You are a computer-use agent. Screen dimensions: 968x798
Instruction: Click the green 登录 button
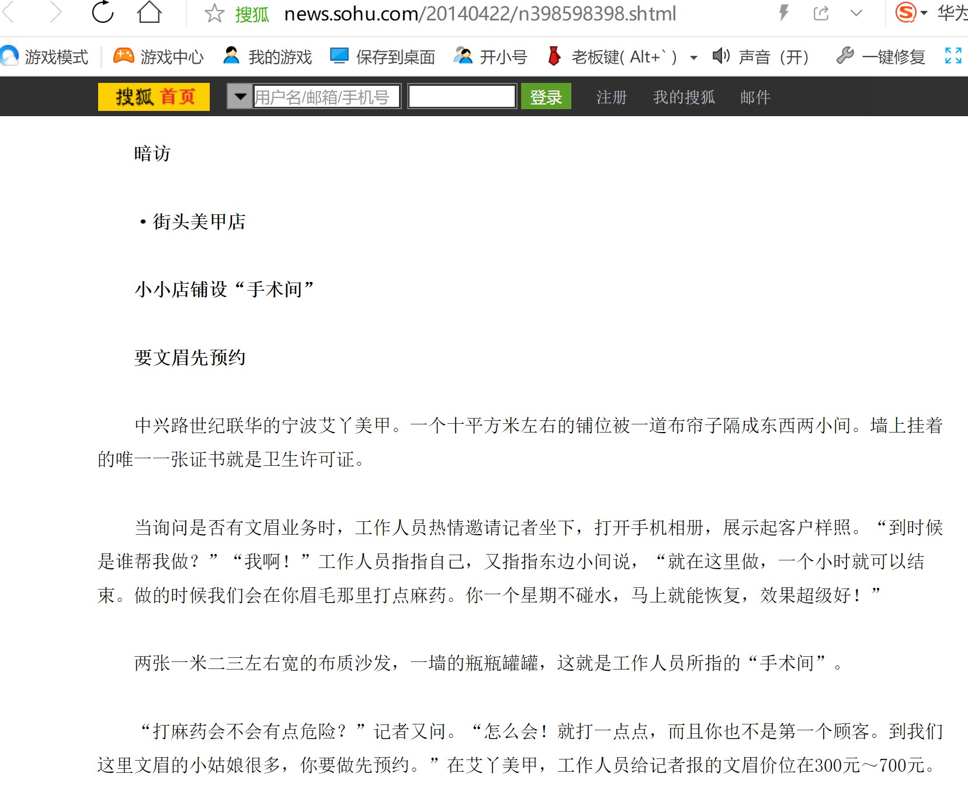point(546,96)
